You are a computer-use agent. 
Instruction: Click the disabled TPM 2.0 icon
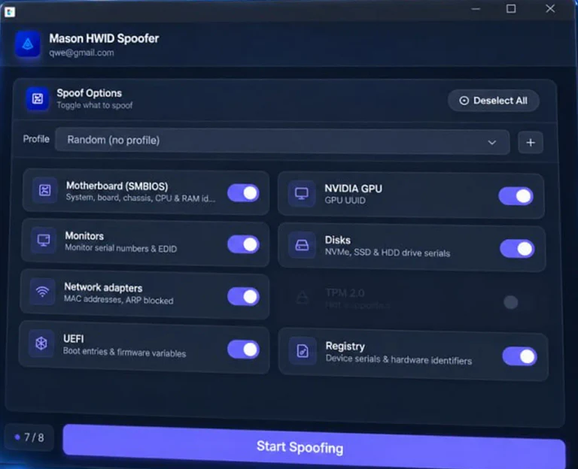303,297
